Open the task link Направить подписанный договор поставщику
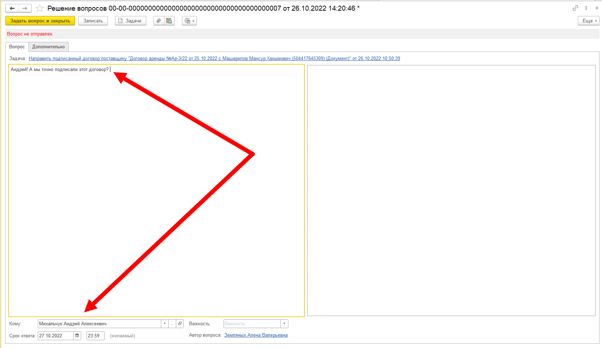 (x=214, y=58)
